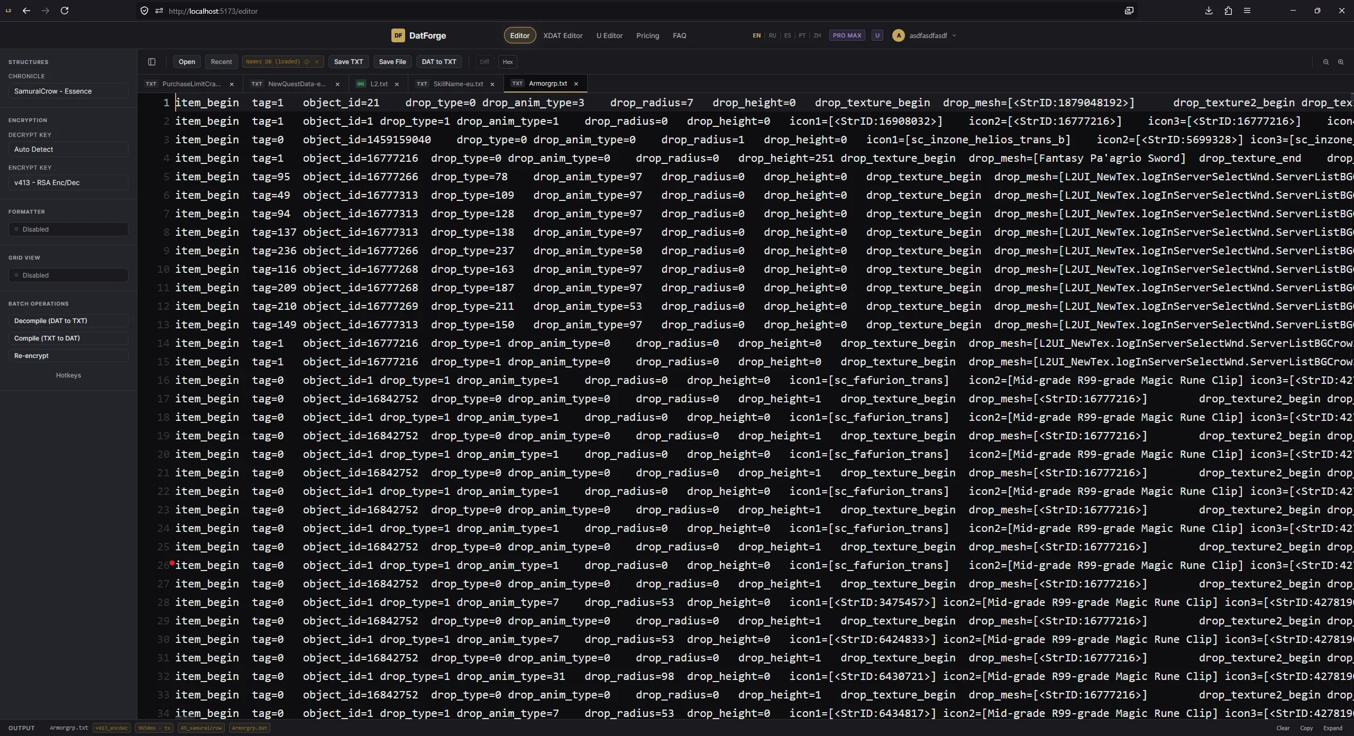The image size is (1354, 736).
Task: Toggle the Formatter Disabled switch
Action: pos(68,229)
